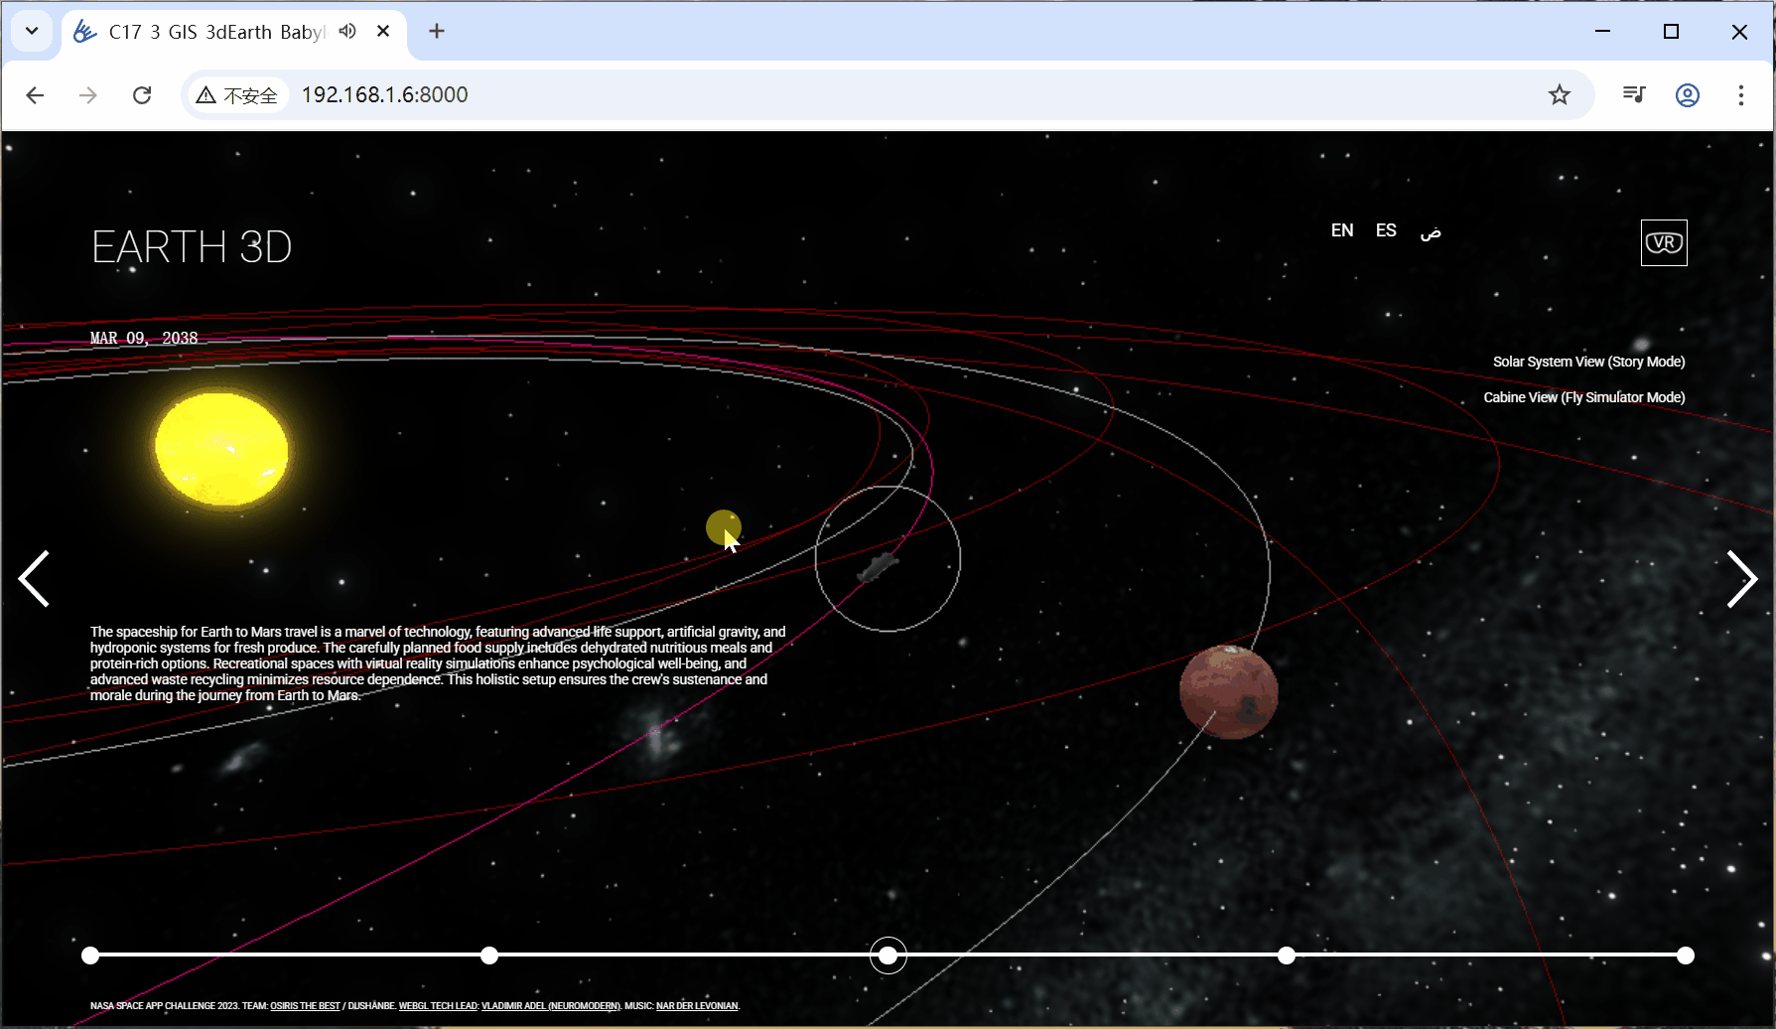
Task: Click the Sun in the scene
Action: tap(222, 448)
